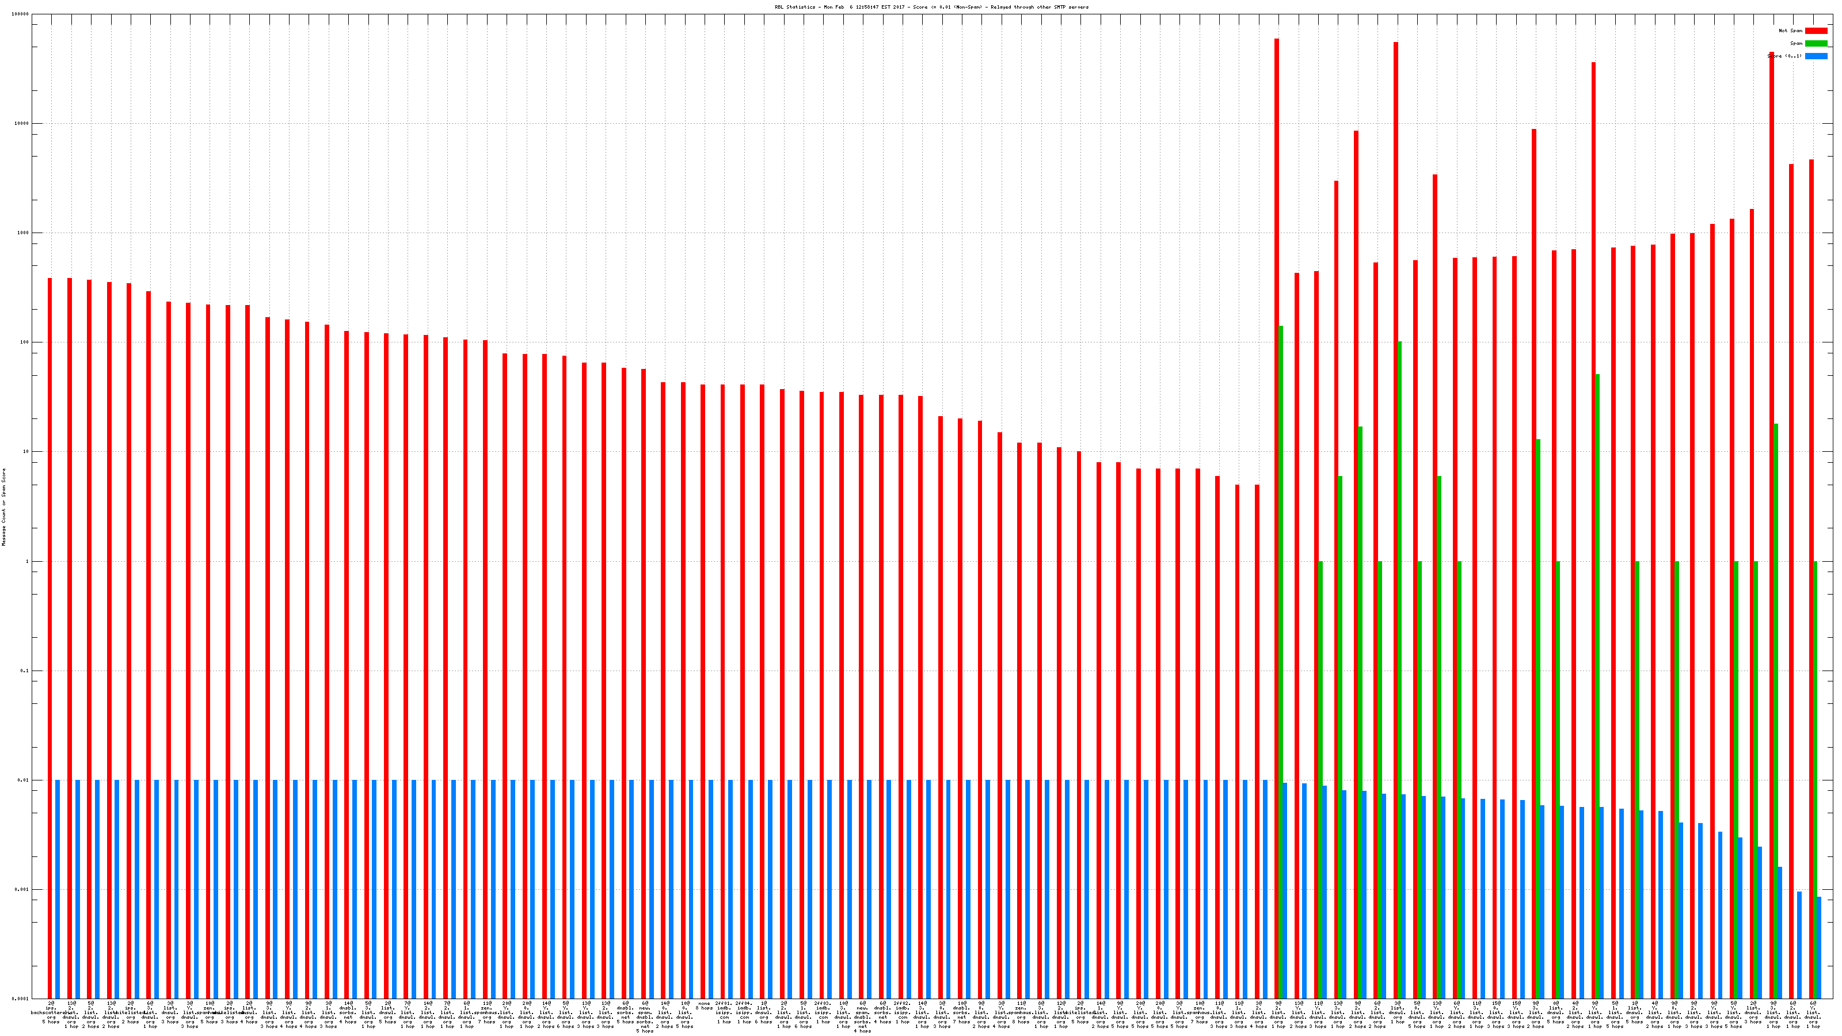1842x1036 pixels.
Task: Click the first 'dnsbl.sorbs.net 4 hops' x-axis label
Action: click(x=348, y=1013)
